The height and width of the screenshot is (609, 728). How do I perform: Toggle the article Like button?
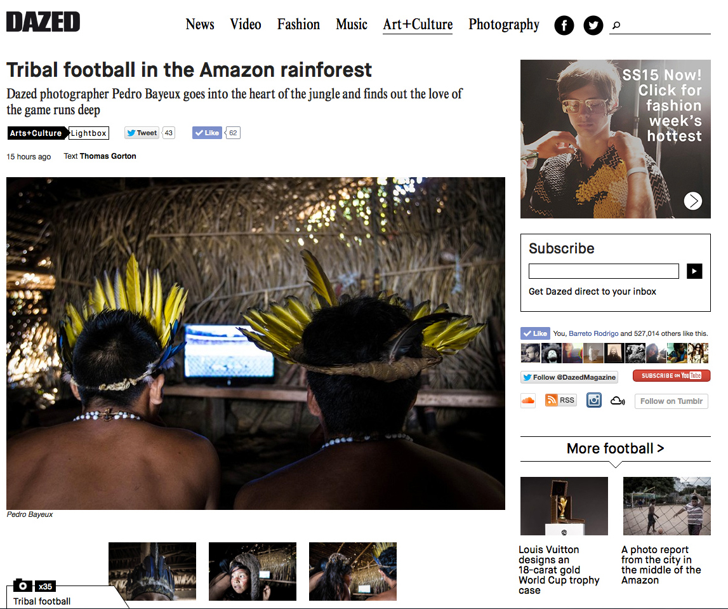pyautogui.click(x=207, y=133)
